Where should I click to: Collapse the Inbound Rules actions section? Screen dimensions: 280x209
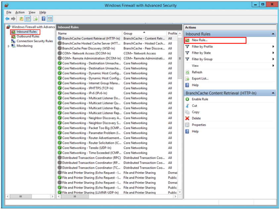coord(273,34)
